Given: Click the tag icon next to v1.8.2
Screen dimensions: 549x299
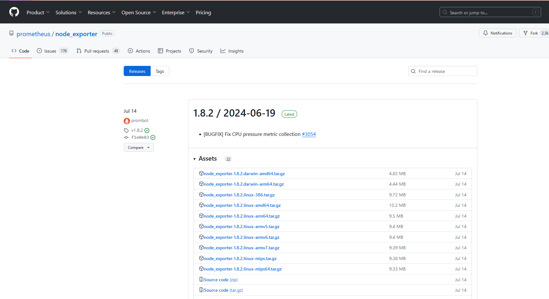Looking at the screenshot, I should pyautogui.click(x=126, y=130).
